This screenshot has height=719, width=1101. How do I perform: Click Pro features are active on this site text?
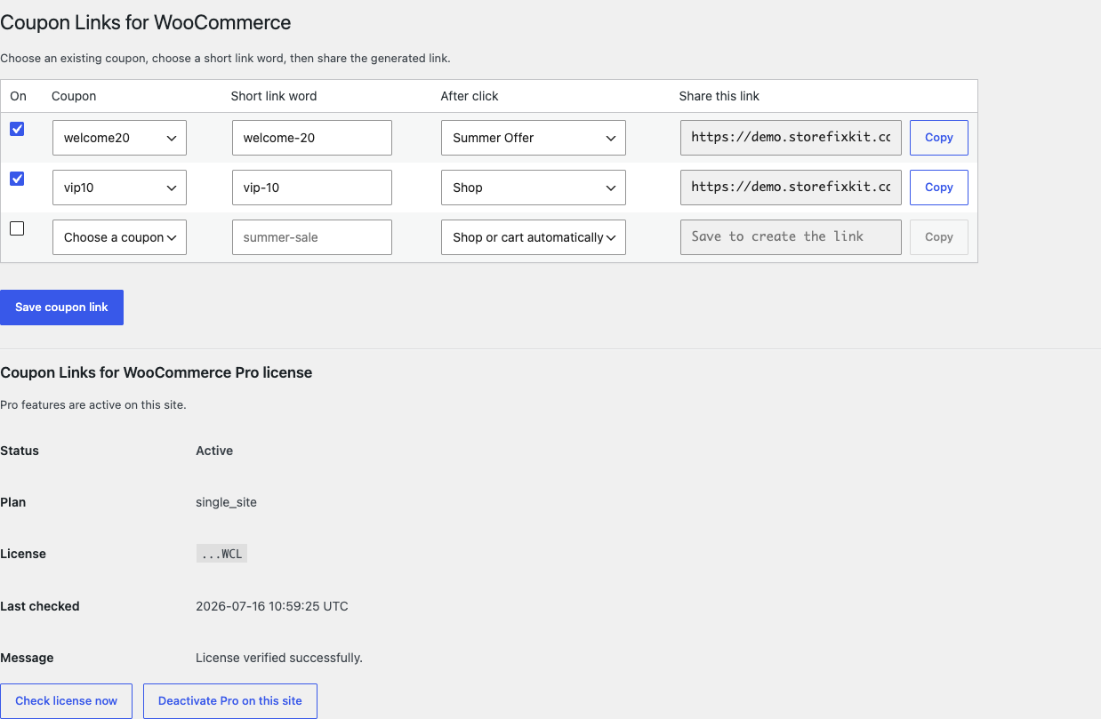pyautogui.click(x=93, y=404)
